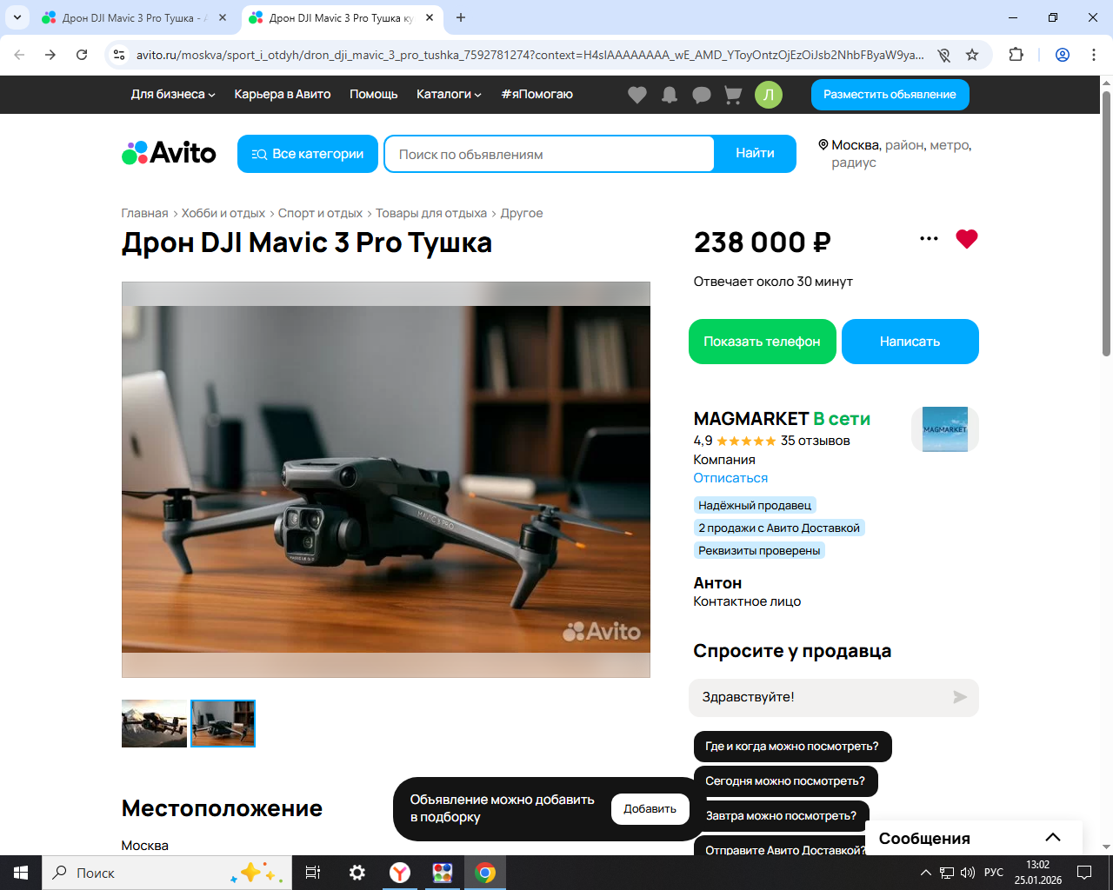Click browser back arrow
This screenshot has width=1113, height=890.
point(19,55)
